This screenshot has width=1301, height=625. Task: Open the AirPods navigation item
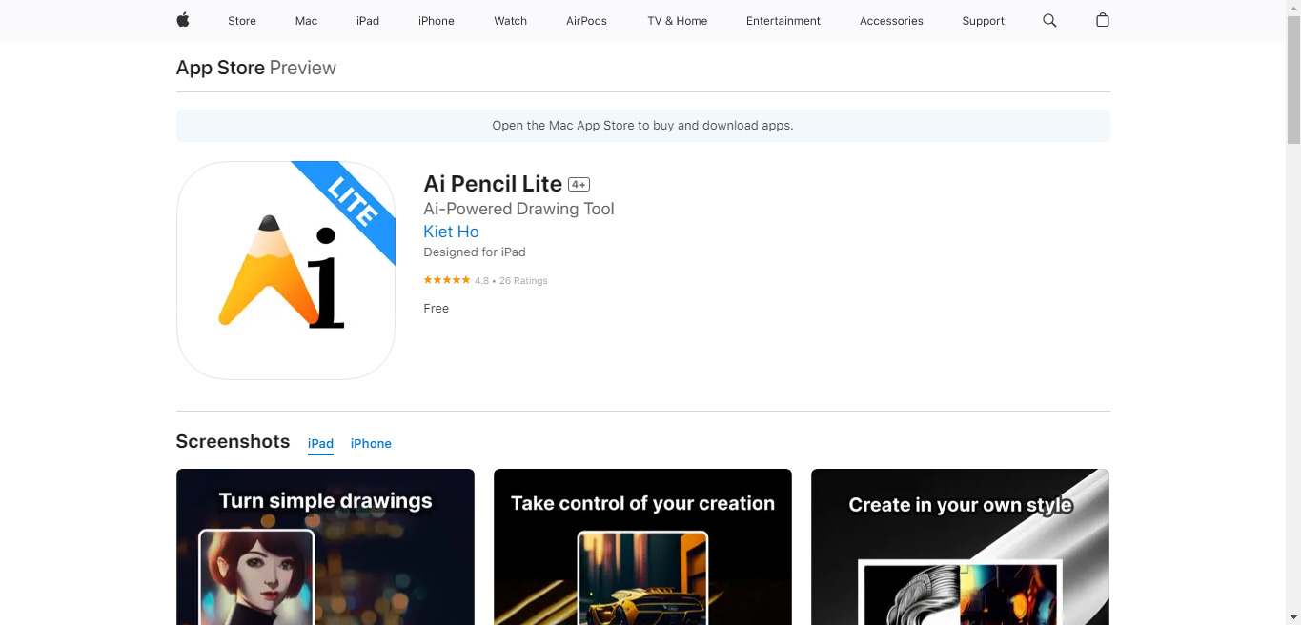click(x=586, y=21)
